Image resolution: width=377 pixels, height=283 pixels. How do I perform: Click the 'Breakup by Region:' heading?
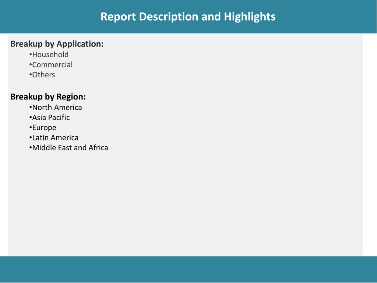[x=48, y=97]
